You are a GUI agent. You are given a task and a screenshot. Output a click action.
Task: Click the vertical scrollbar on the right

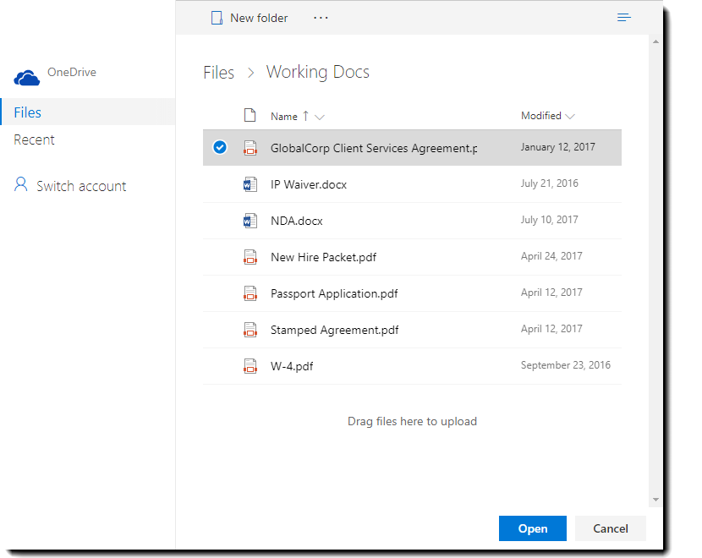(656, 254)
